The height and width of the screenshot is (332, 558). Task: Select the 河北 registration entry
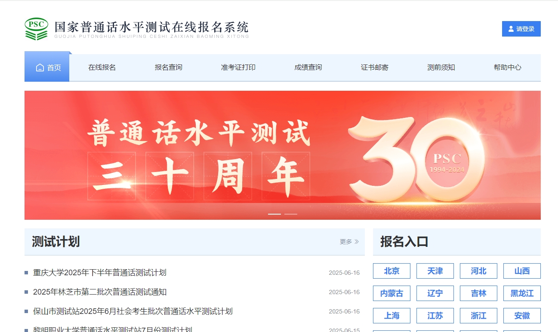click(x=478, y=271)
